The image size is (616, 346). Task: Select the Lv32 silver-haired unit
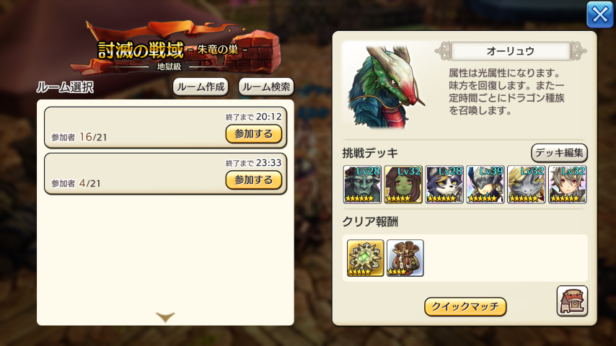tap(567, 185)
